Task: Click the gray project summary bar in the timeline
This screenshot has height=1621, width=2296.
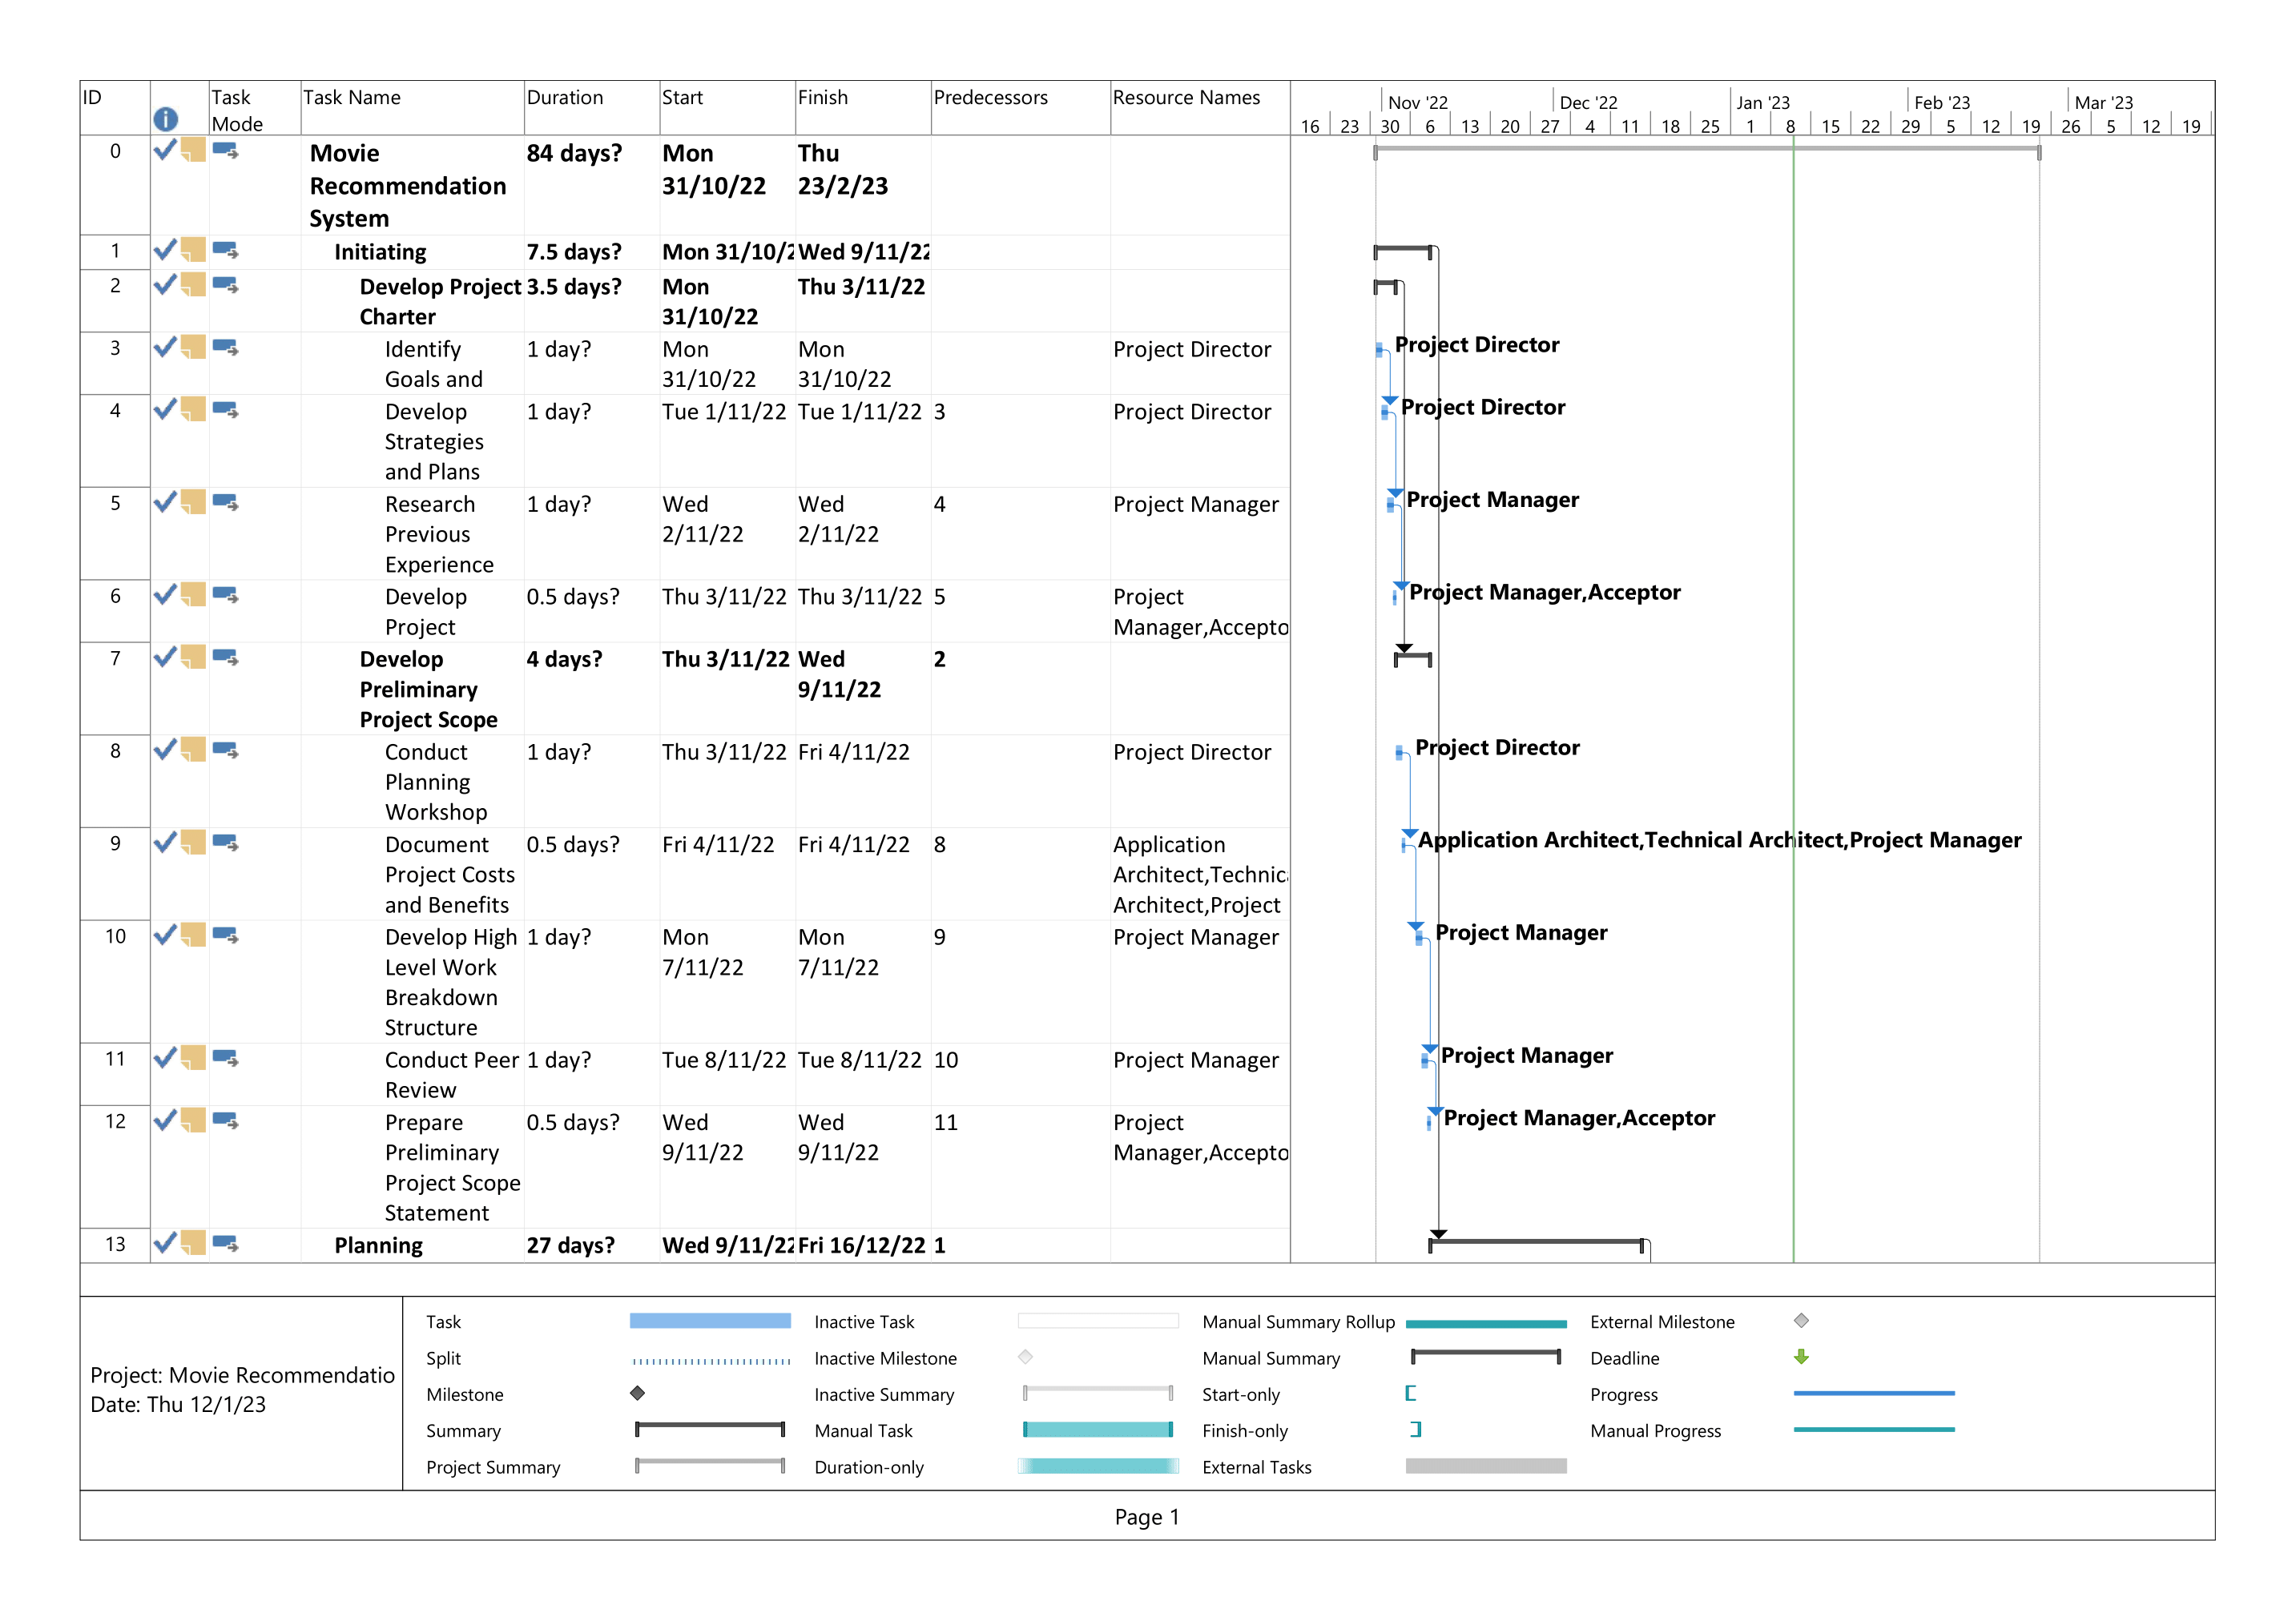Action: pos(1700,150)
